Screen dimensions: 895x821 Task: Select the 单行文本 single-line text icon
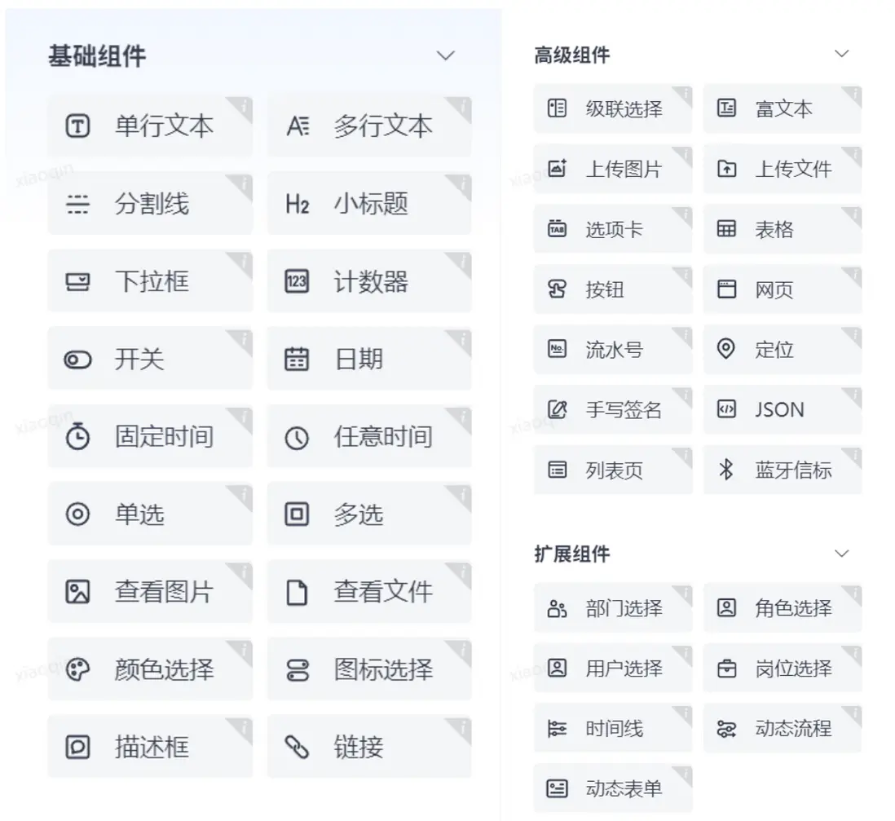(x=77, y=126)
